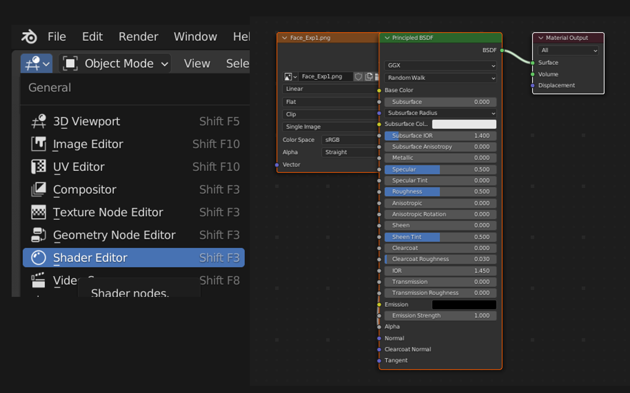630x393 pixels.
Task: Click the Specular value slider
Action: (440, 169)
